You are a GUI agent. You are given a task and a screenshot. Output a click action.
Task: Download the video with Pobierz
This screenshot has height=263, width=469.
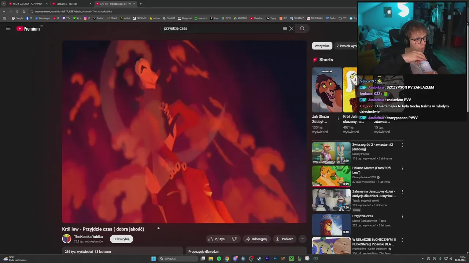(284, 239)
